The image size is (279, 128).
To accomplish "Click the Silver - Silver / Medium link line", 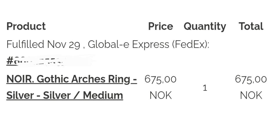I will coord(65,95).
